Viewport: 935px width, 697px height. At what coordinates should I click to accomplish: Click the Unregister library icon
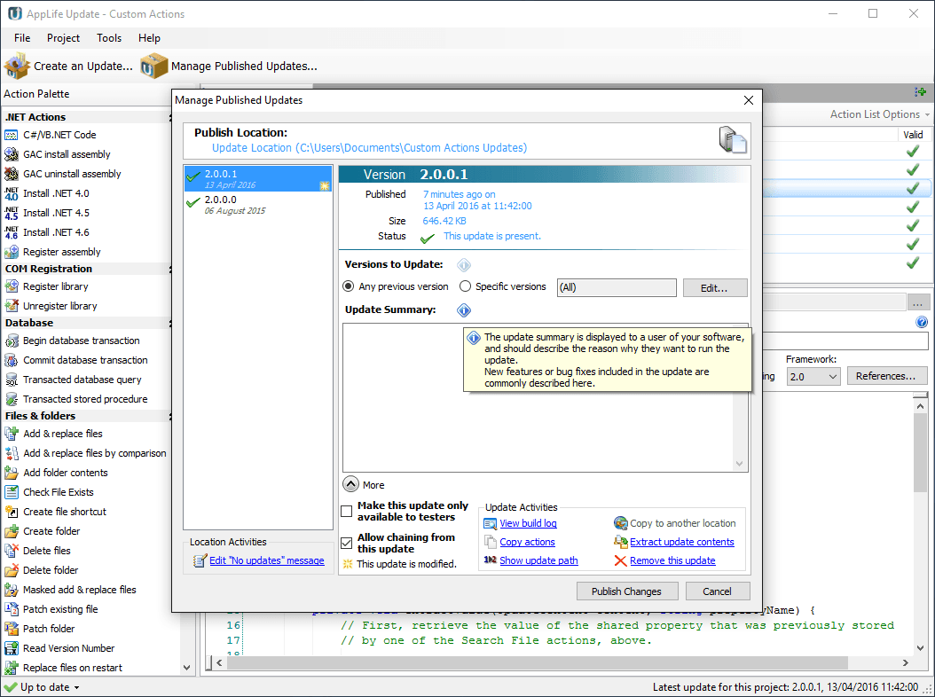point(12,306)
